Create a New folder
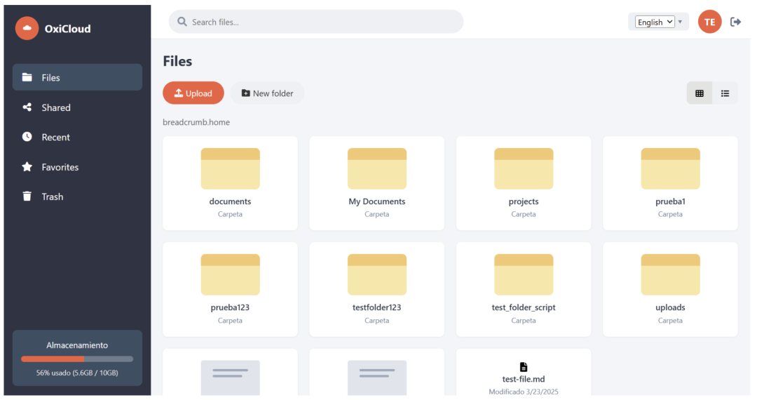 coord(268,93)
